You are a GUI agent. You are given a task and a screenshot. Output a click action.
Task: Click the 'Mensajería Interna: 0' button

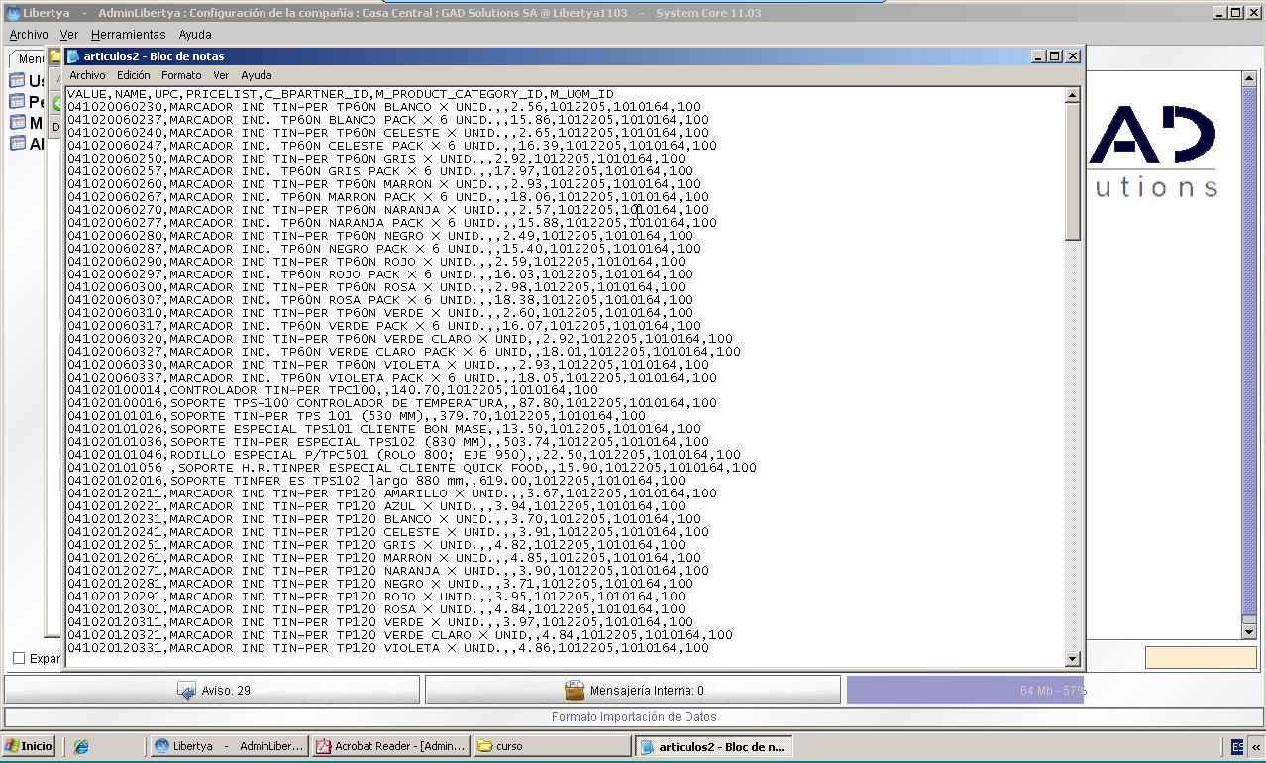(633, 690)
